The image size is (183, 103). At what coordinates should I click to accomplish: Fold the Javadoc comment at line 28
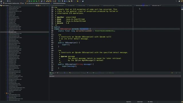pos(54,7)
